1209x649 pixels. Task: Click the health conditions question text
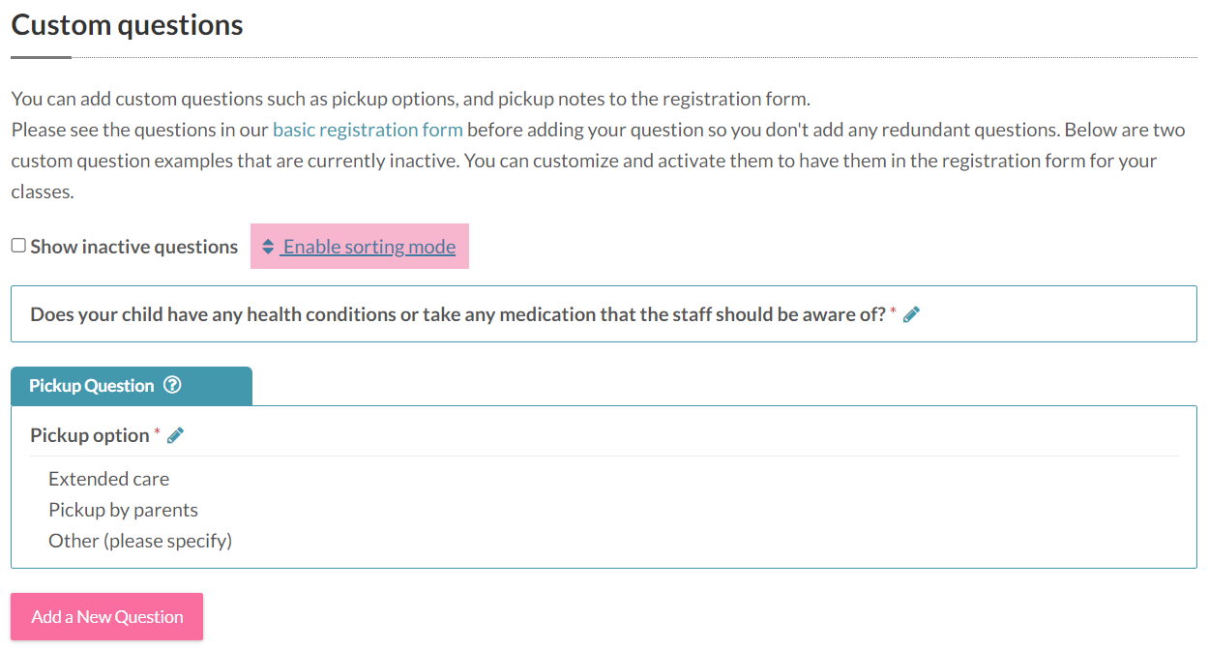coord(457,314)
